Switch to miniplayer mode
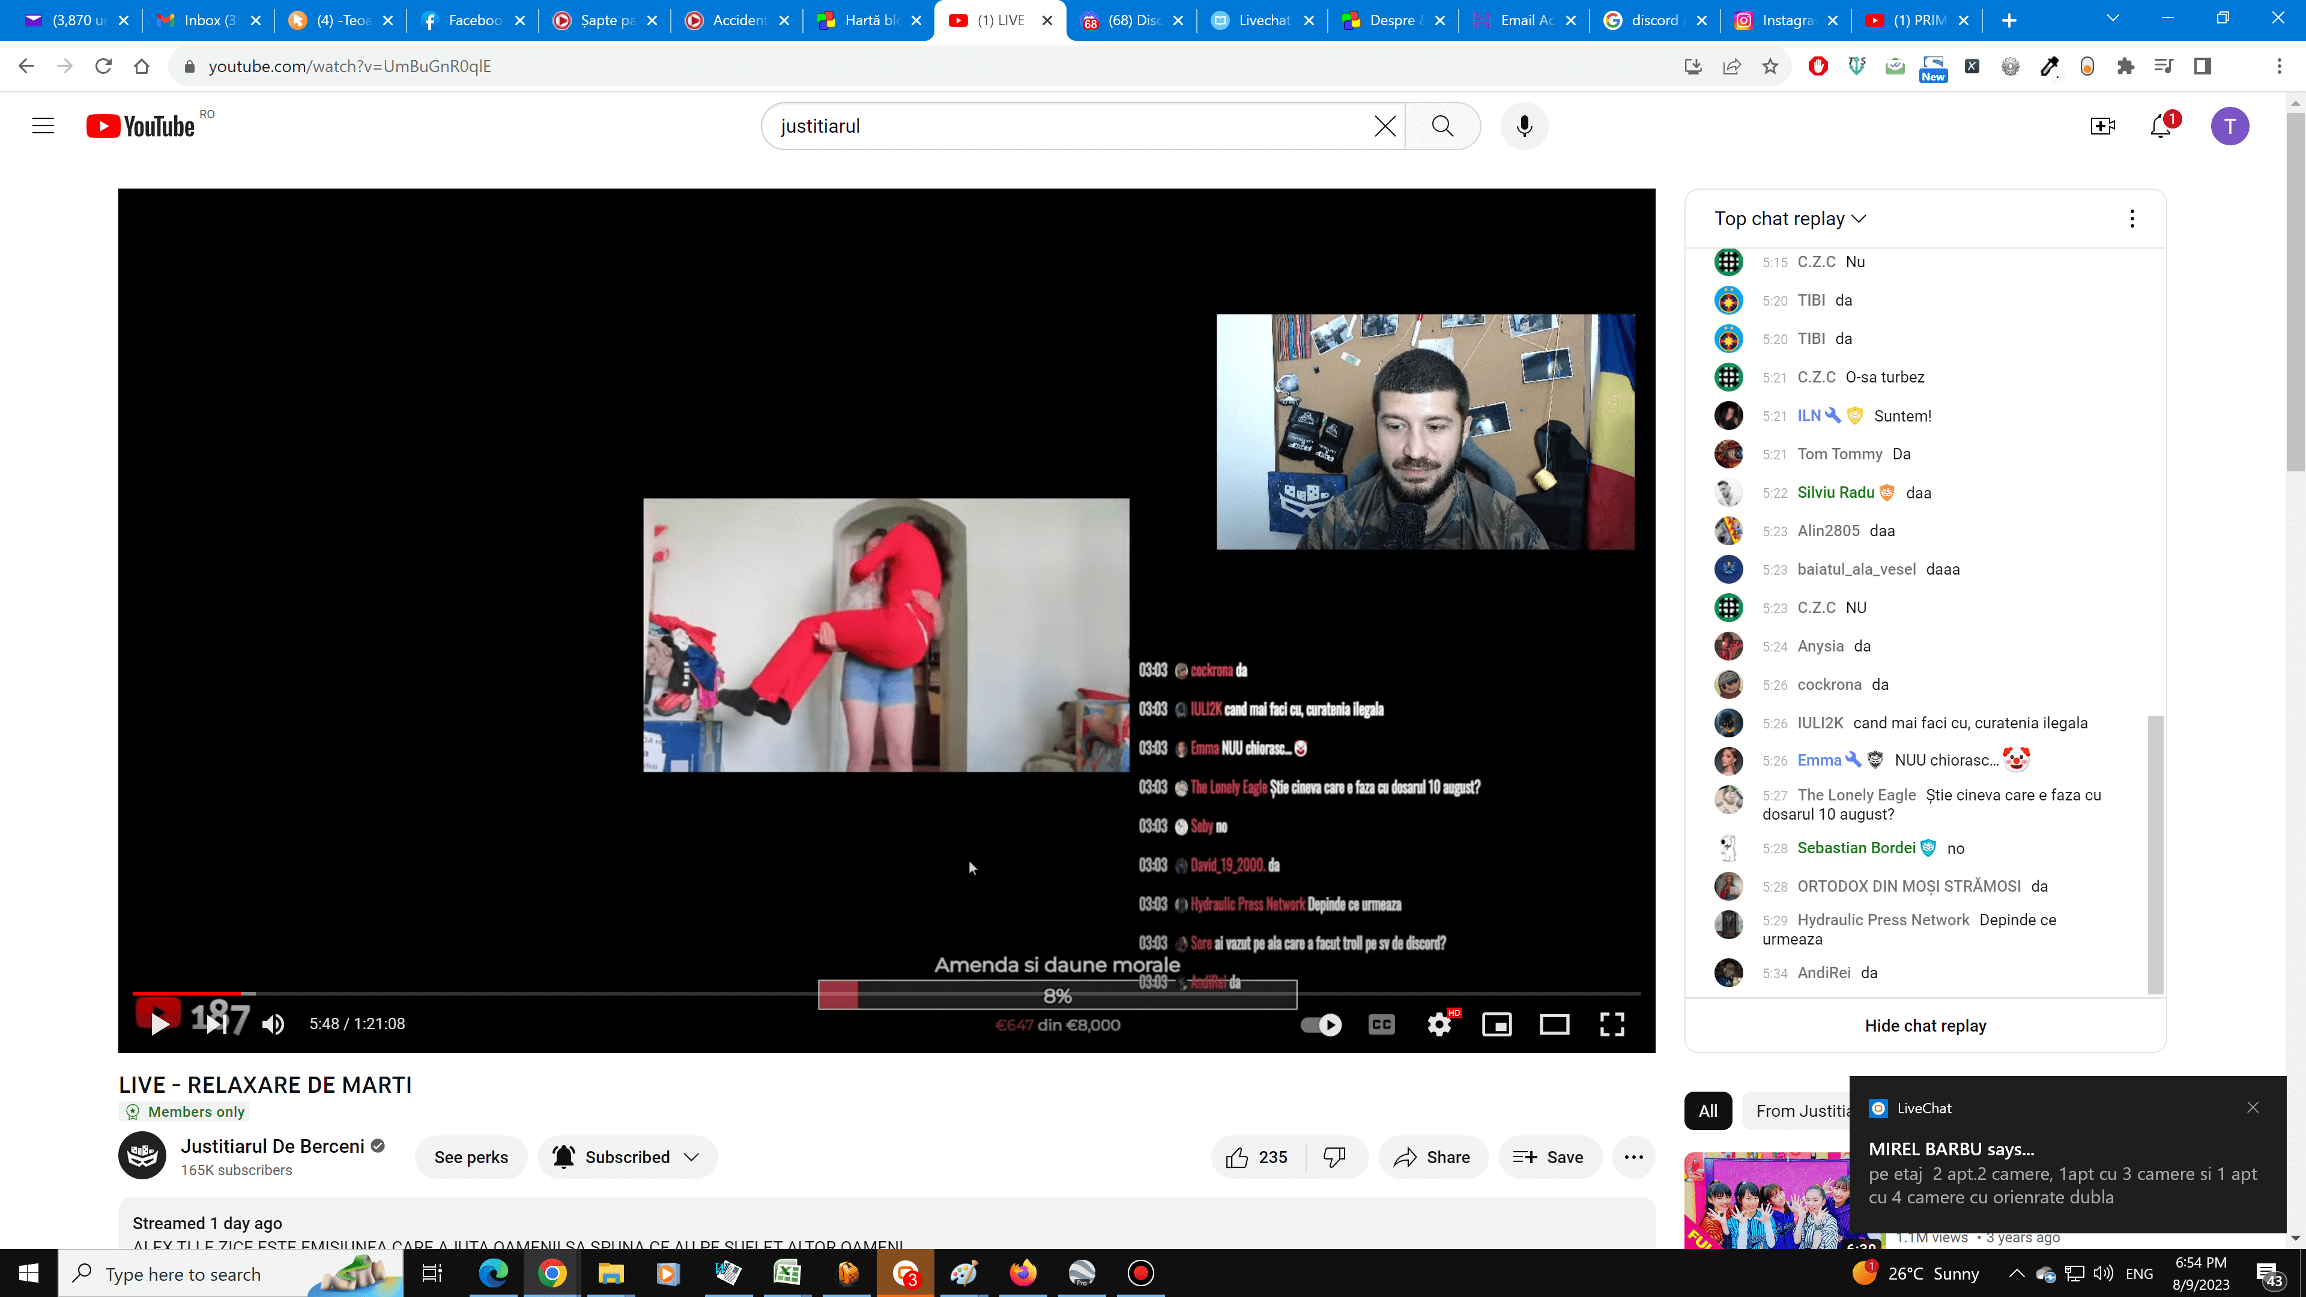The image size is (2306, 1297). (x=1496, y=1025)
